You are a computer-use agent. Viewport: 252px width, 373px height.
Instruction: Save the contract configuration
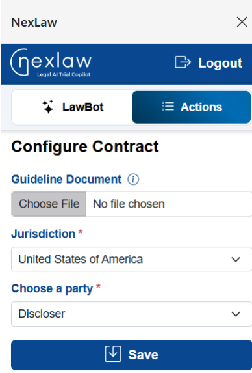pos(132,355)
